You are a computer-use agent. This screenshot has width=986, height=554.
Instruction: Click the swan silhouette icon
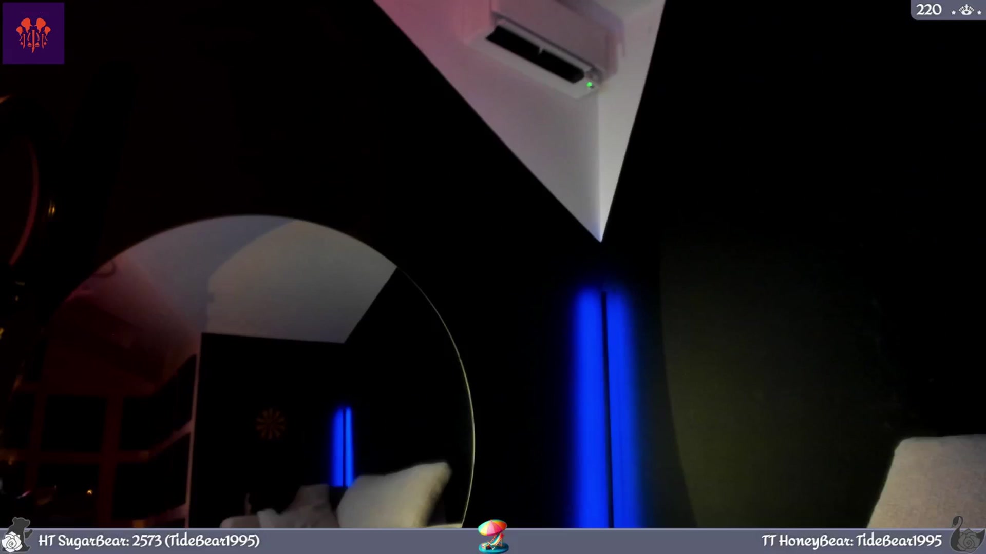966,535
